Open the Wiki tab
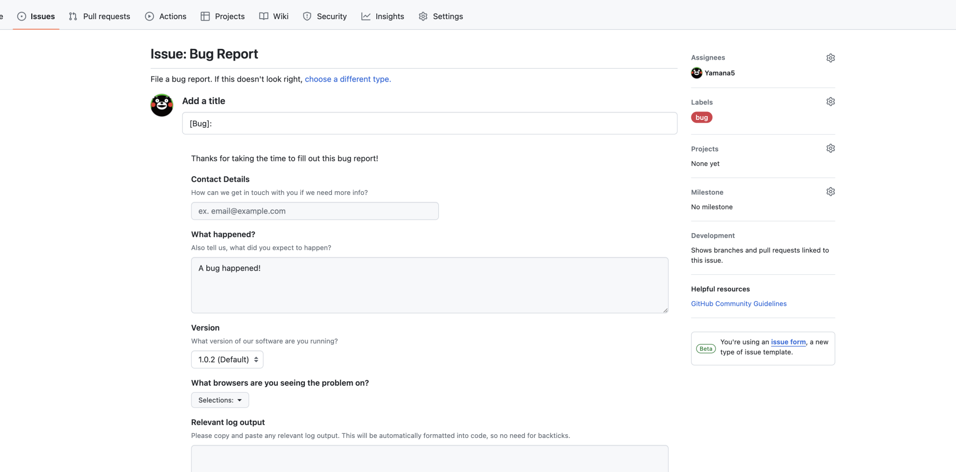 (274, 16)
